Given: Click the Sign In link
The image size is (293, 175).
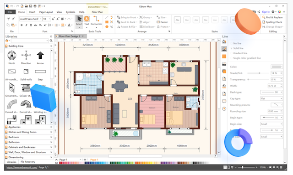Looking at the screenshot, I should click(266, 12).
